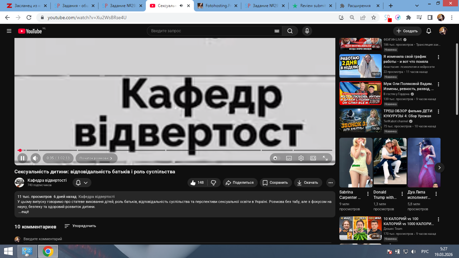Mute the video using the speaker icon

[x=36, y=158]
